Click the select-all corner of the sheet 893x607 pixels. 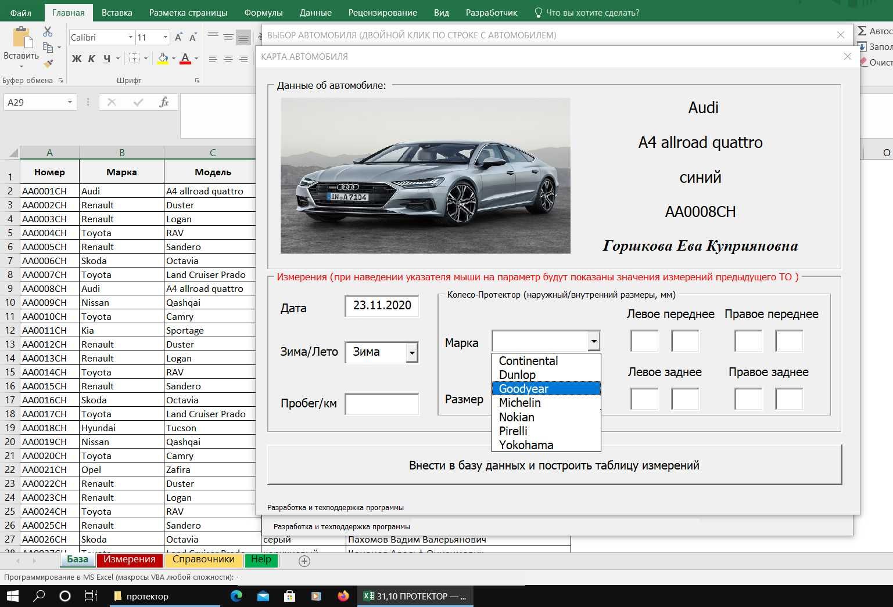click(12, 153)
